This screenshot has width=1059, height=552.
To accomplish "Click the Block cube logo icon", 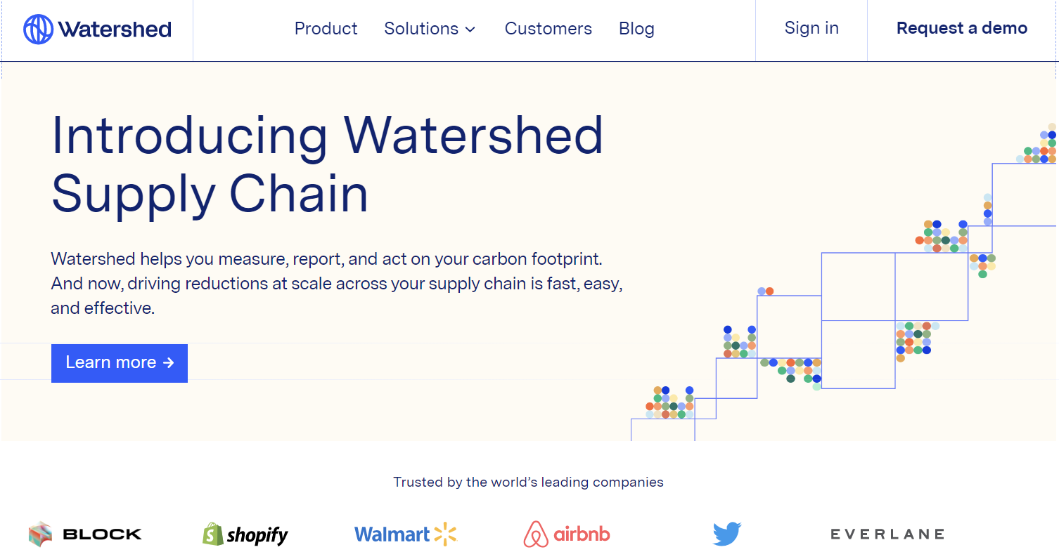I will pos(41,534).
